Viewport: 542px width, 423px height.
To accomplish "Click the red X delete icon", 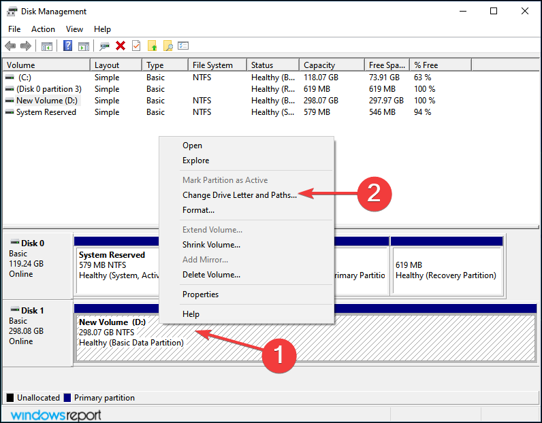I will [x=121, y=46].
